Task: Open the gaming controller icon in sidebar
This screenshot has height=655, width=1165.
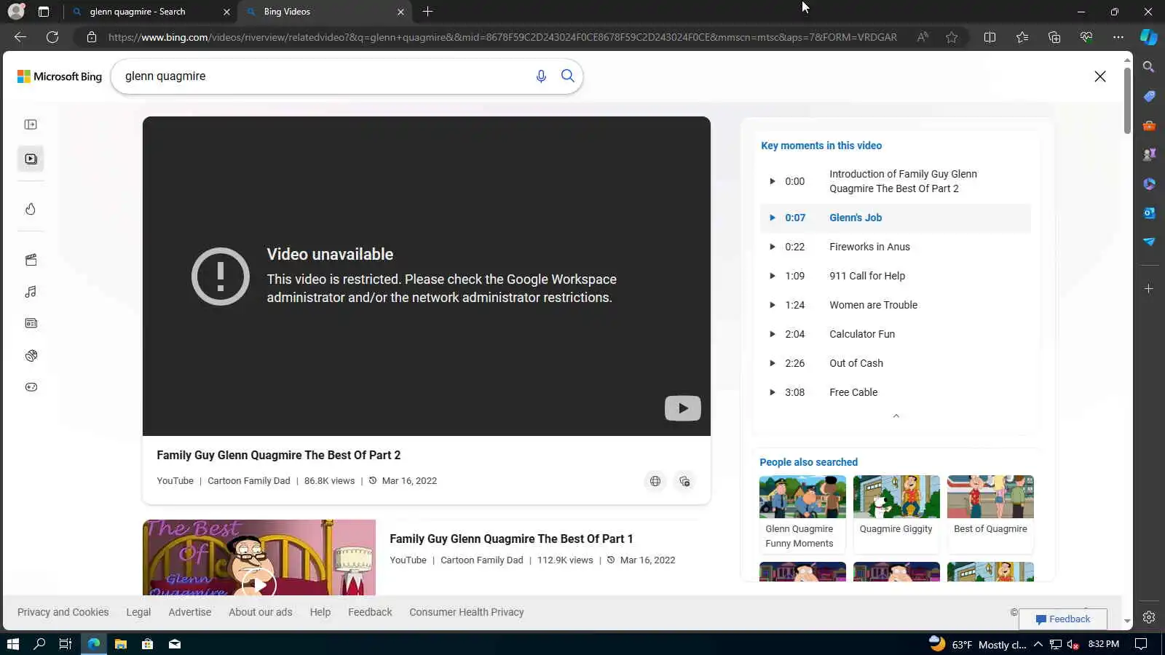Action: click(31, 387)
